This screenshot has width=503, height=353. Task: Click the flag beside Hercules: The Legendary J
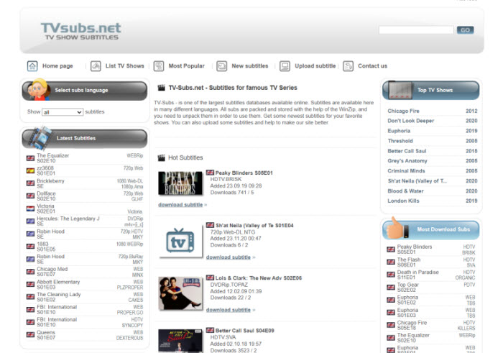coord(30,221)
